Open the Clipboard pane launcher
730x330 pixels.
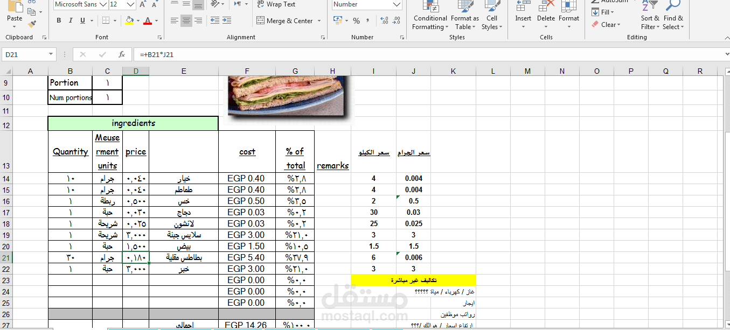pyautogui.click(x=44, y=38)
